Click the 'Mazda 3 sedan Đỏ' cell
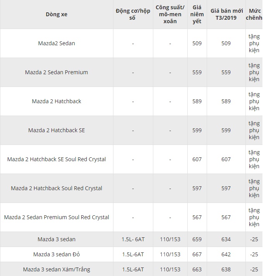Screen dimensions: 264x276 click(57, 254)
